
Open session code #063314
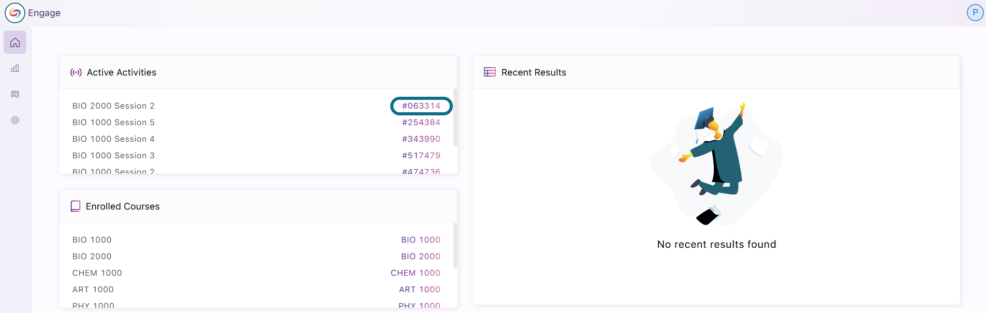click(421, 106)
